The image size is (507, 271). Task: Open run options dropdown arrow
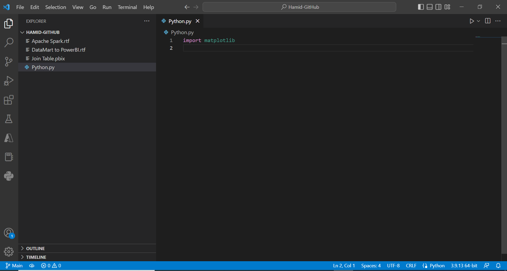(x=478, y=21)
